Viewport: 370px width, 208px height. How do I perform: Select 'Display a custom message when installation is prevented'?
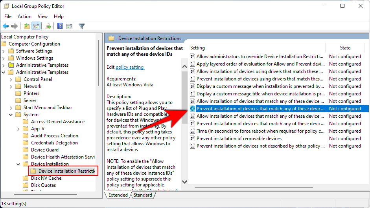[x=260, y=86]
